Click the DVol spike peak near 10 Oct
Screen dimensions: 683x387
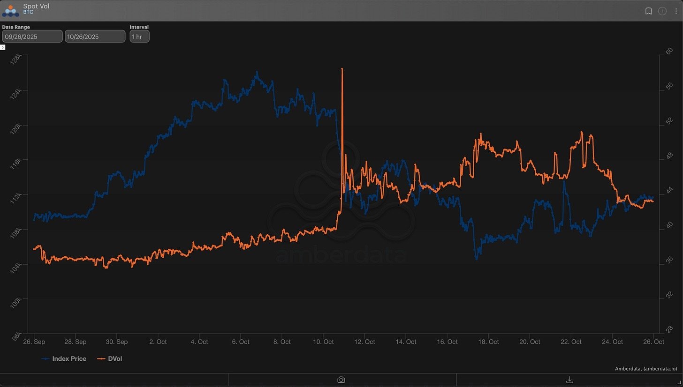342,69
